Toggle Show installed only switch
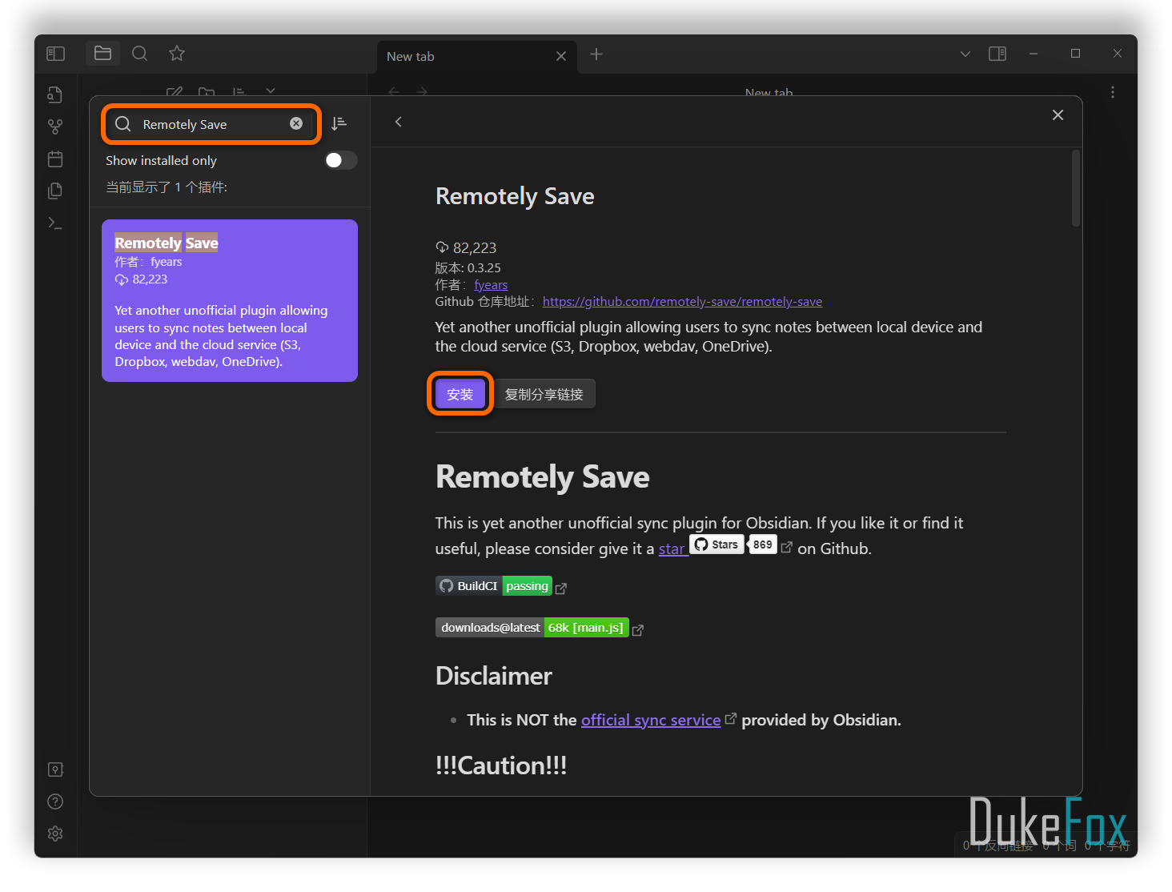The height and width of the screenshot is (892, 1172). 339,160
